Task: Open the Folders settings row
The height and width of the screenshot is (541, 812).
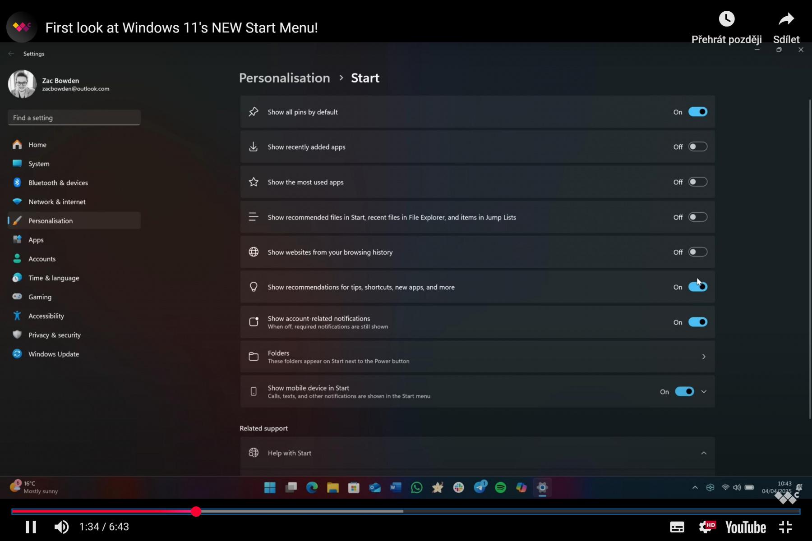Action: tap(477, 357)
